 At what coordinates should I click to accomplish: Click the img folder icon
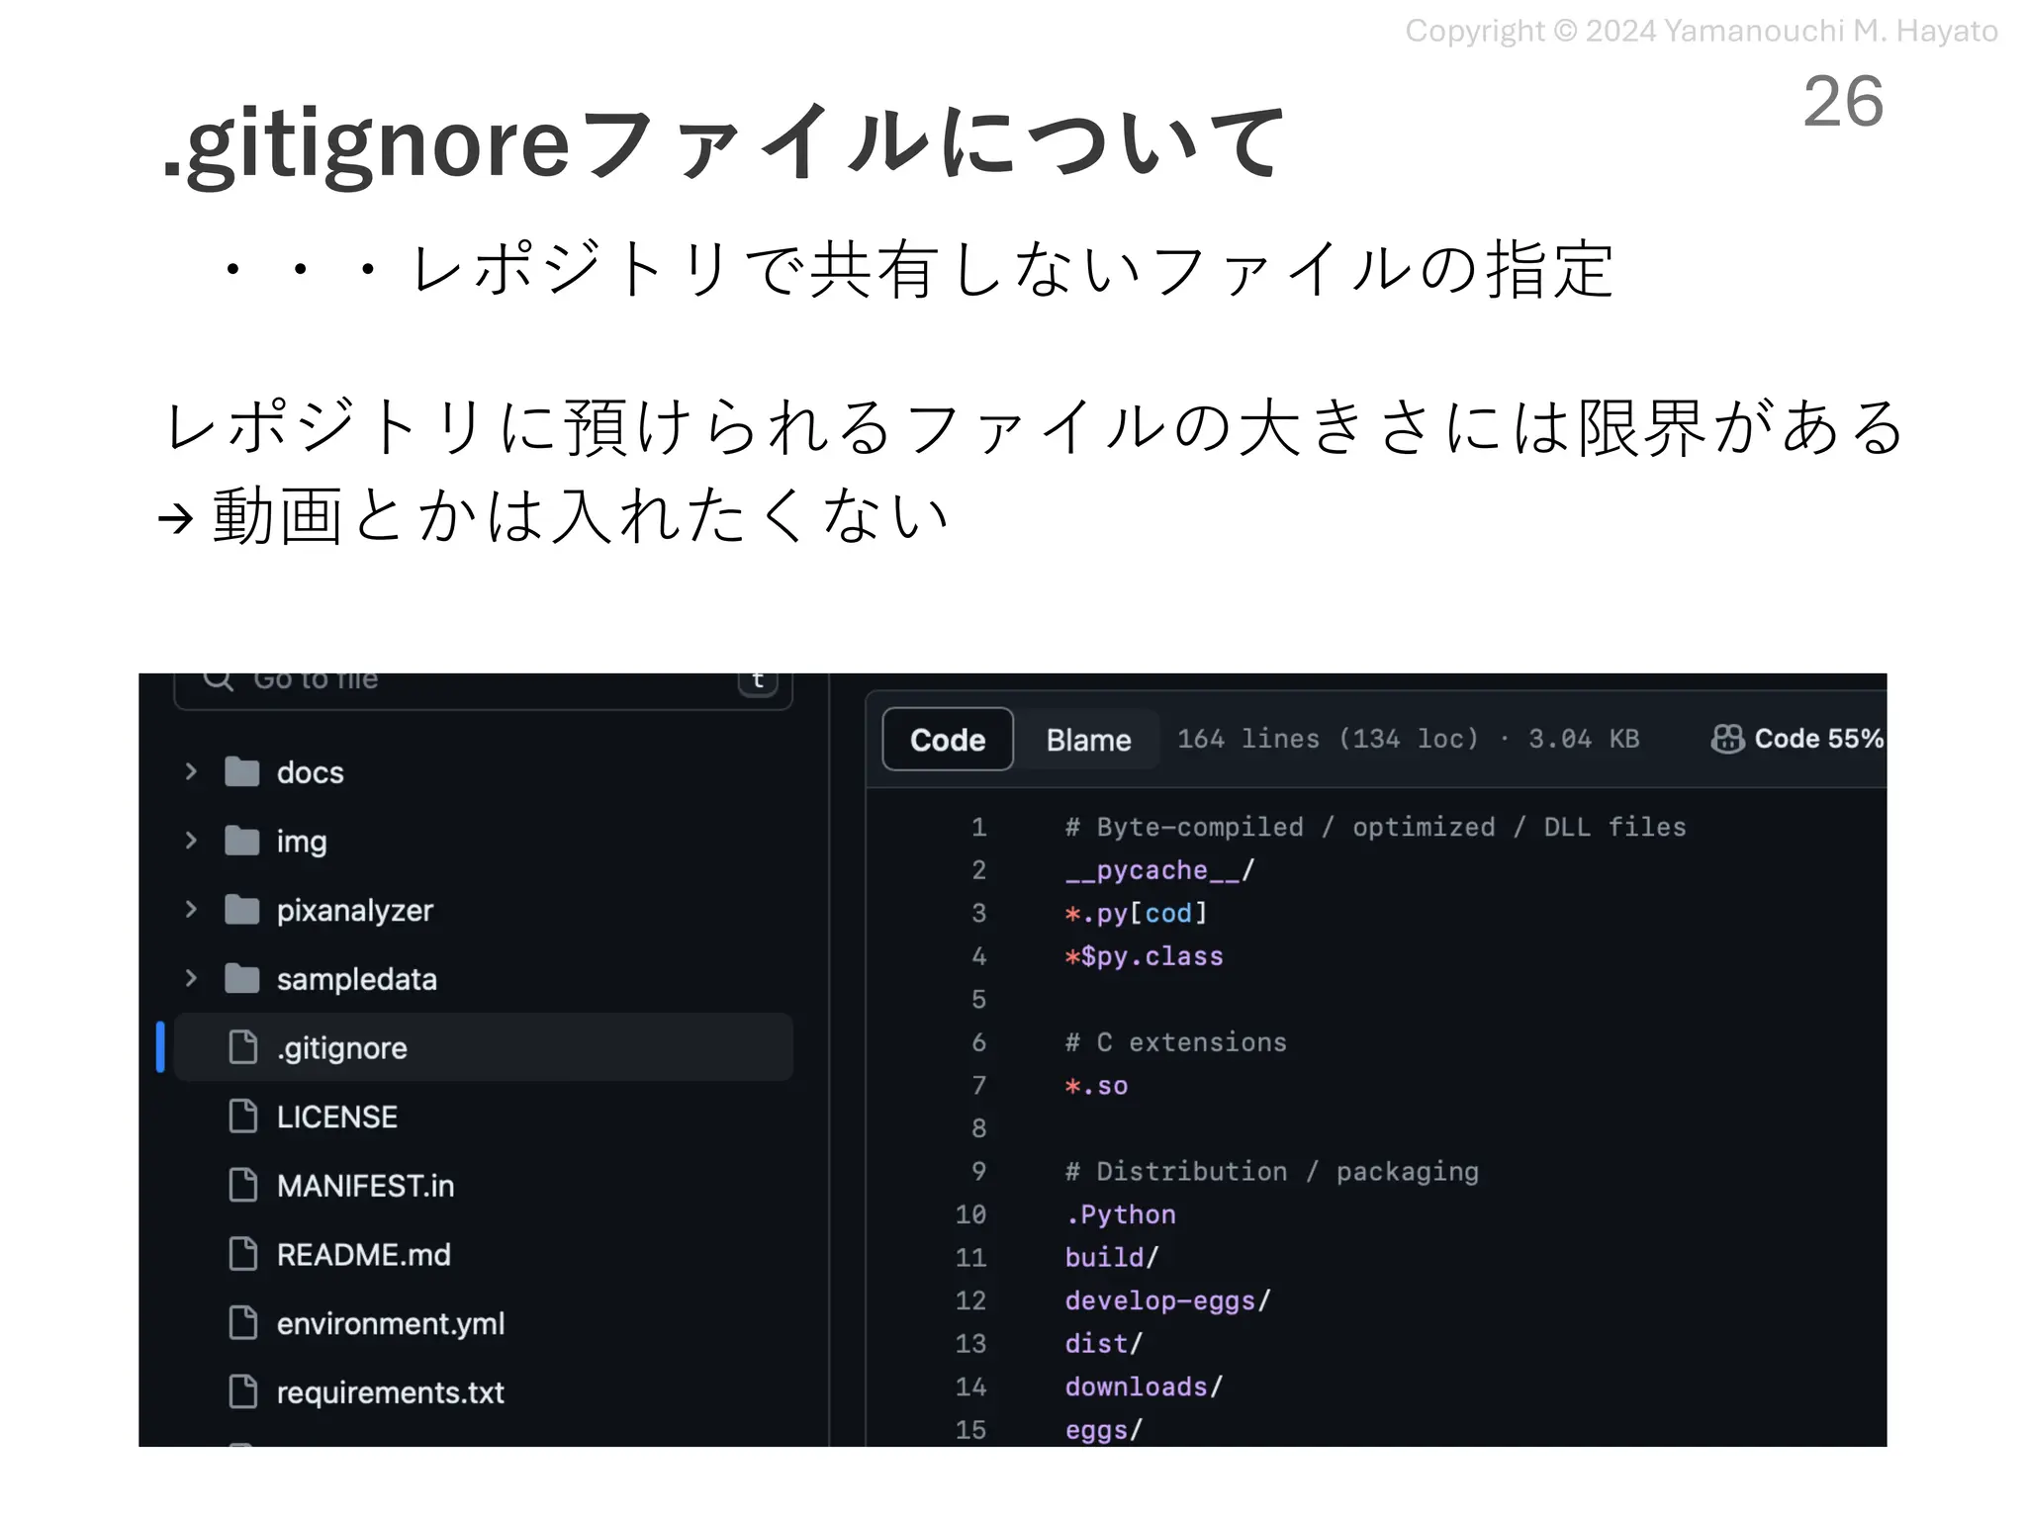tap(242, 841)
